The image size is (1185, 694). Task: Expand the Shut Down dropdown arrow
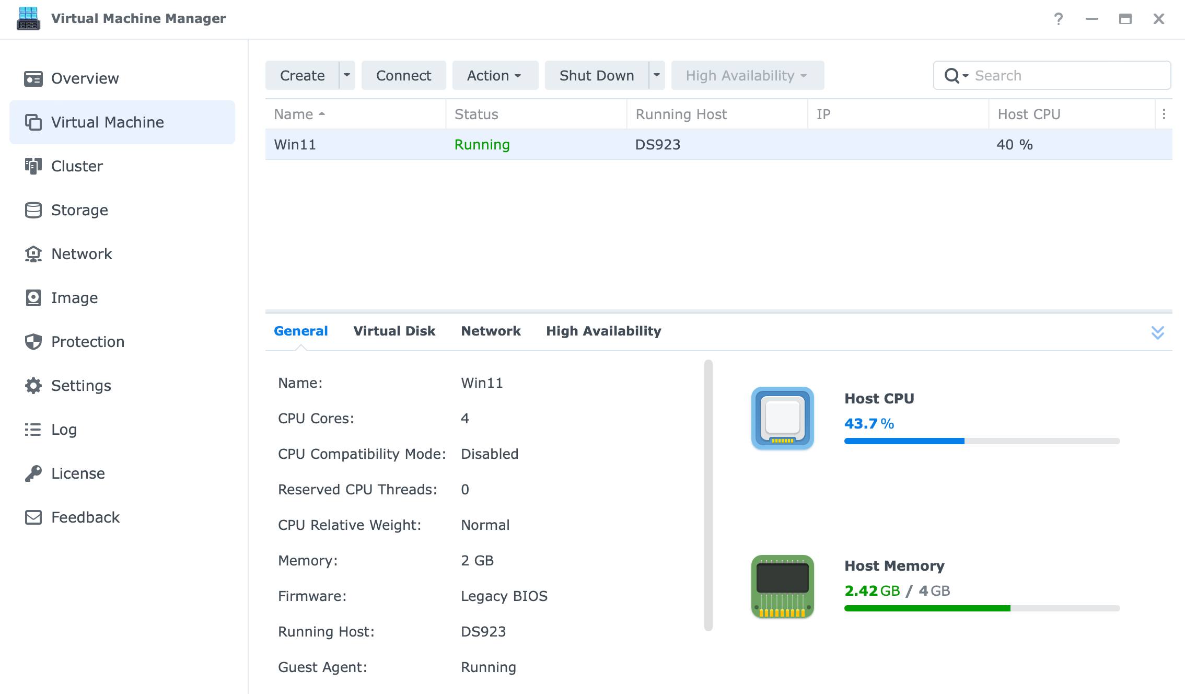(657, 75)
